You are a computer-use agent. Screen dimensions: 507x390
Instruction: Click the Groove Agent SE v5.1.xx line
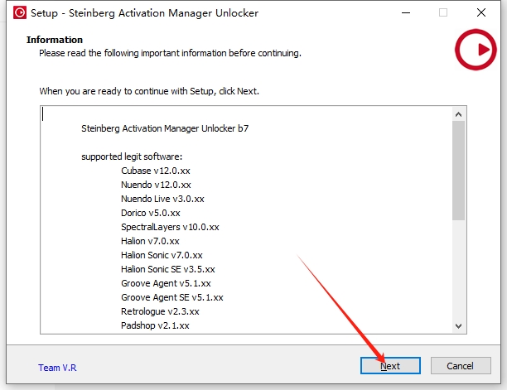point(171,297)
